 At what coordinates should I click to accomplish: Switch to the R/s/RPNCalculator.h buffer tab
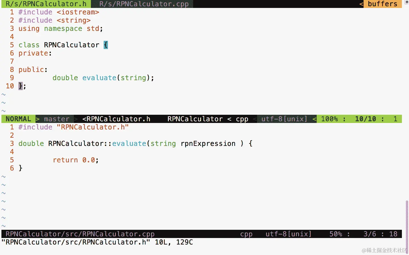click(x=46, y=4)
